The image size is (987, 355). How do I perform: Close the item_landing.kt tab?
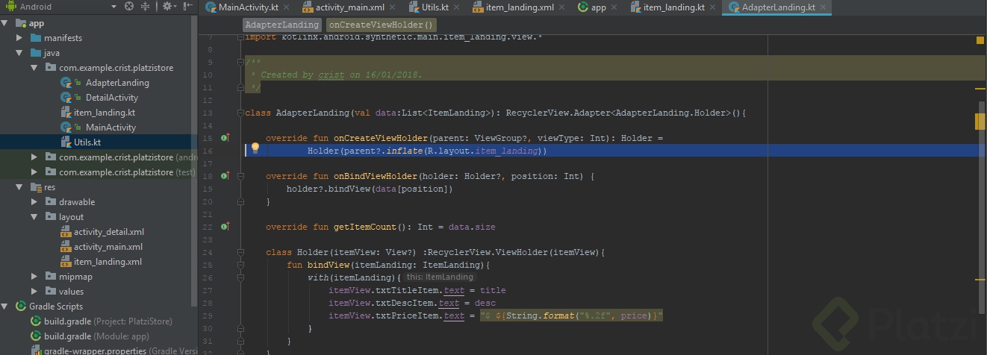tap(712, 7)
